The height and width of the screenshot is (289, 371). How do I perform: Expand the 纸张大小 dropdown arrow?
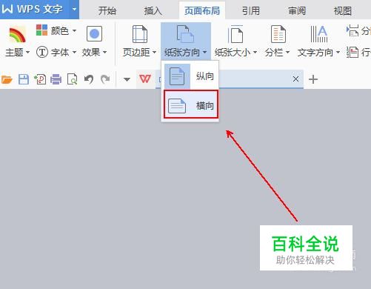pos(255,53)
